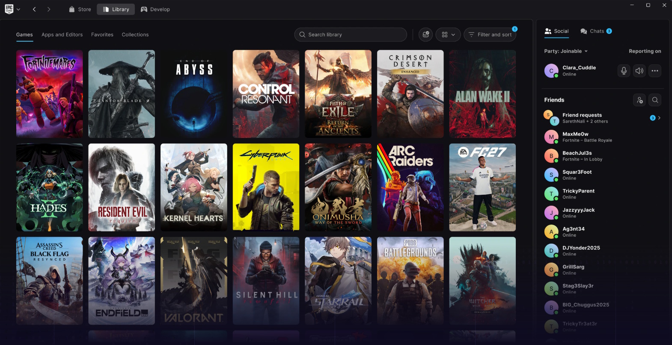Select friend JazzyyyJack

[x=602, y=213]
